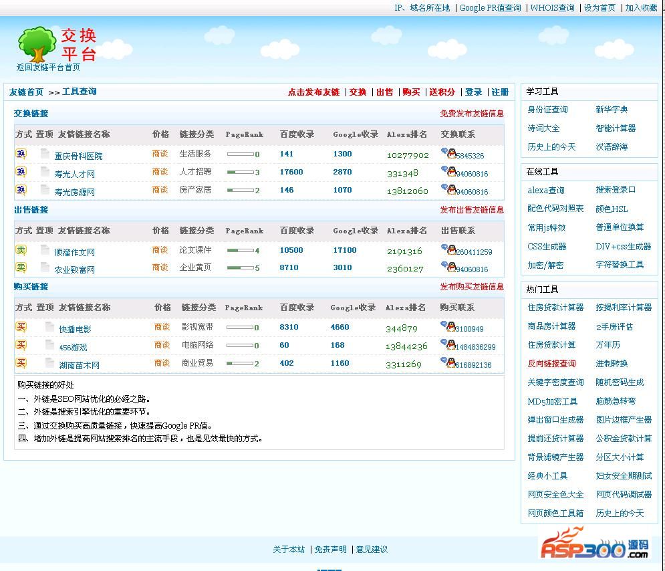Open the 出售 menu item
665x571 pixels.
tap(385, 92)
